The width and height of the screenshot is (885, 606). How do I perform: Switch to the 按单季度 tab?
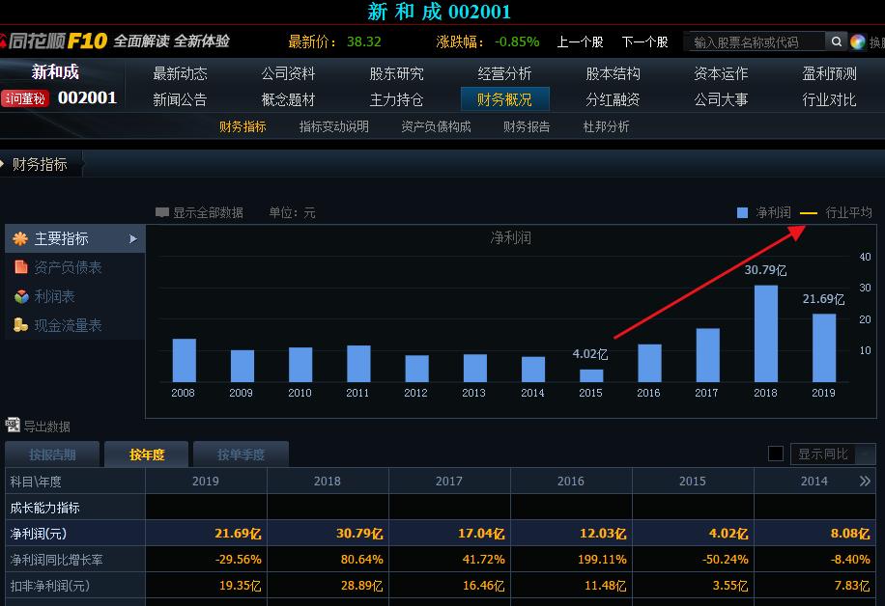pyautogui.click(x=241, y=454)
